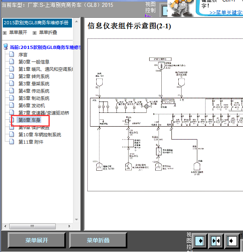Select 第5章 制动系统 chapter
Viewport: 243px width, 252px height.
pos(34,98)
